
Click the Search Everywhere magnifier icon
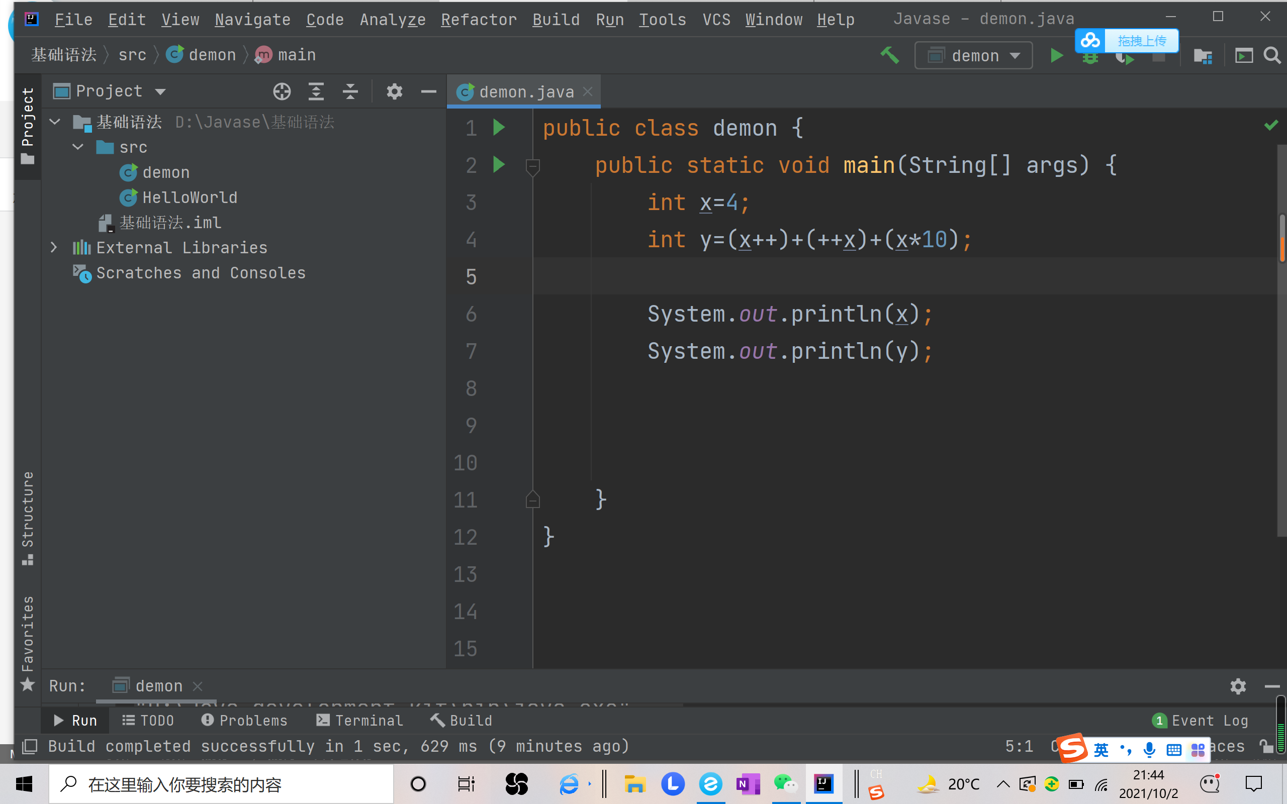tap(1272, 55)
